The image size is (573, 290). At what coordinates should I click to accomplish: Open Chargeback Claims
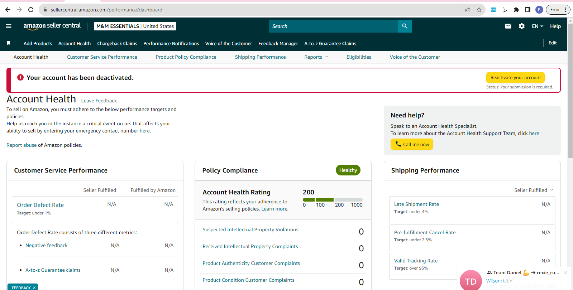[117, 43]
